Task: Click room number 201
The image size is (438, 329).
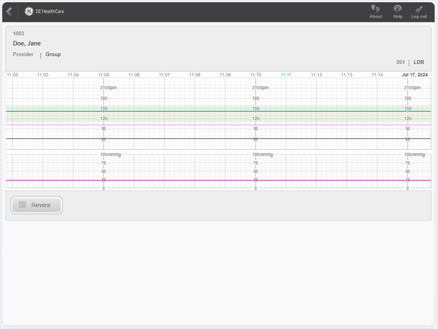Action: click(x=400, y=62)
